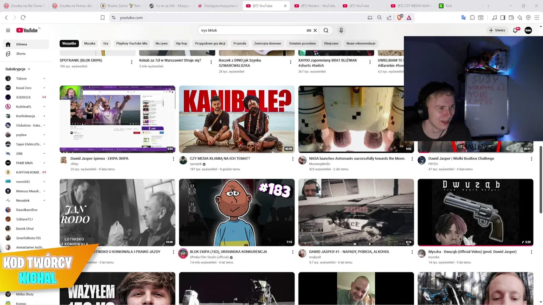Open options for Myszka - Dwuząb video
543x305 pixels.
pos(531,252)
